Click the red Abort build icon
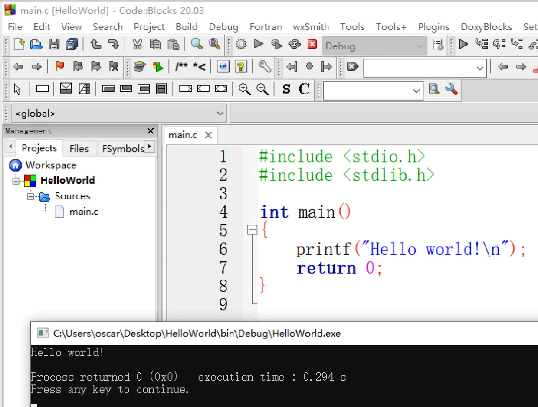The image size is (538, 407). (x=312, y=44)
